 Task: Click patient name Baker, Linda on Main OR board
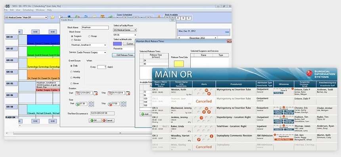(178, 126)
